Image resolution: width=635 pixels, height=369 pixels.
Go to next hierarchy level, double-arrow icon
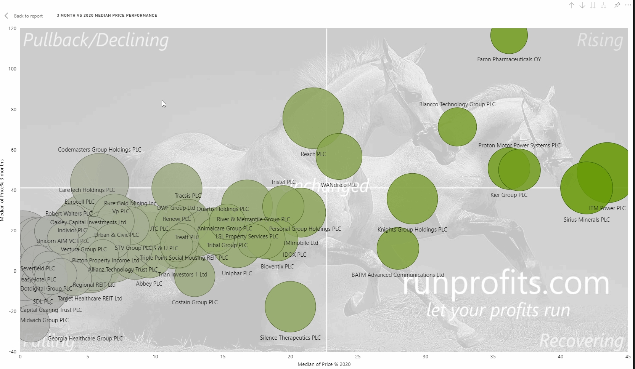coord(593,5)
